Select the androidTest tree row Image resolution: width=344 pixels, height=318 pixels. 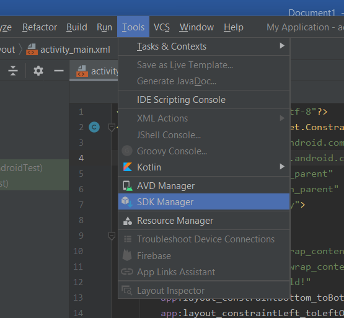pyautogui.click(x=34, y=168)
